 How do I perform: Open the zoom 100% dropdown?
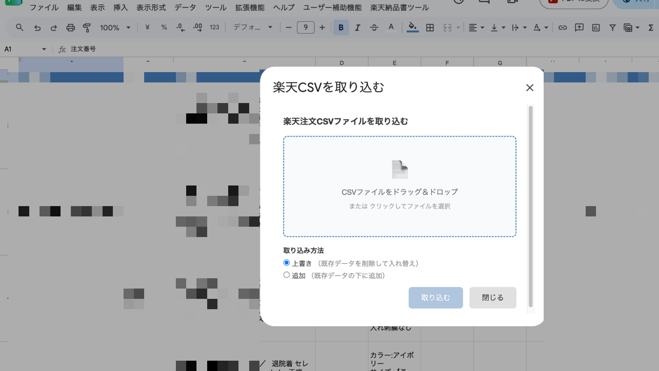point(115,28)
